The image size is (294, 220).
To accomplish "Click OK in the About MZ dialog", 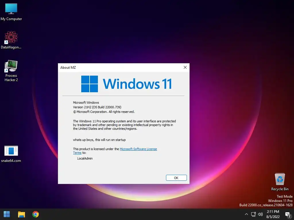I will [x=176, y=178].
